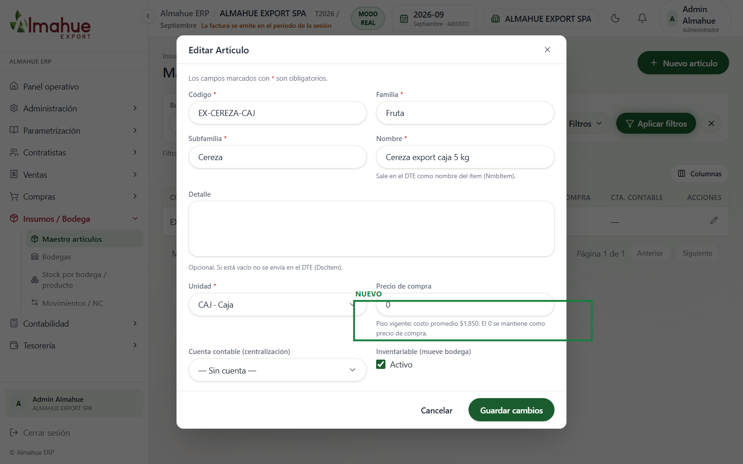Image resolution: width=743 pixels, height=464 pixels.
Task: Click the Almahue Export logo
Action: tap(50, 25)
